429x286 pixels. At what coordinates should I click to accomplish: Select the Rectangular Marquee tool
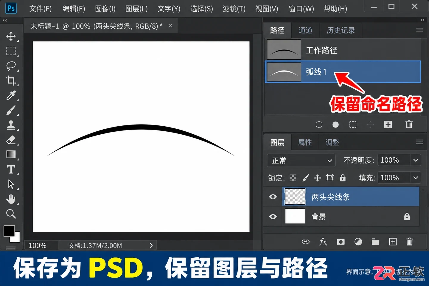coord(11,51)
